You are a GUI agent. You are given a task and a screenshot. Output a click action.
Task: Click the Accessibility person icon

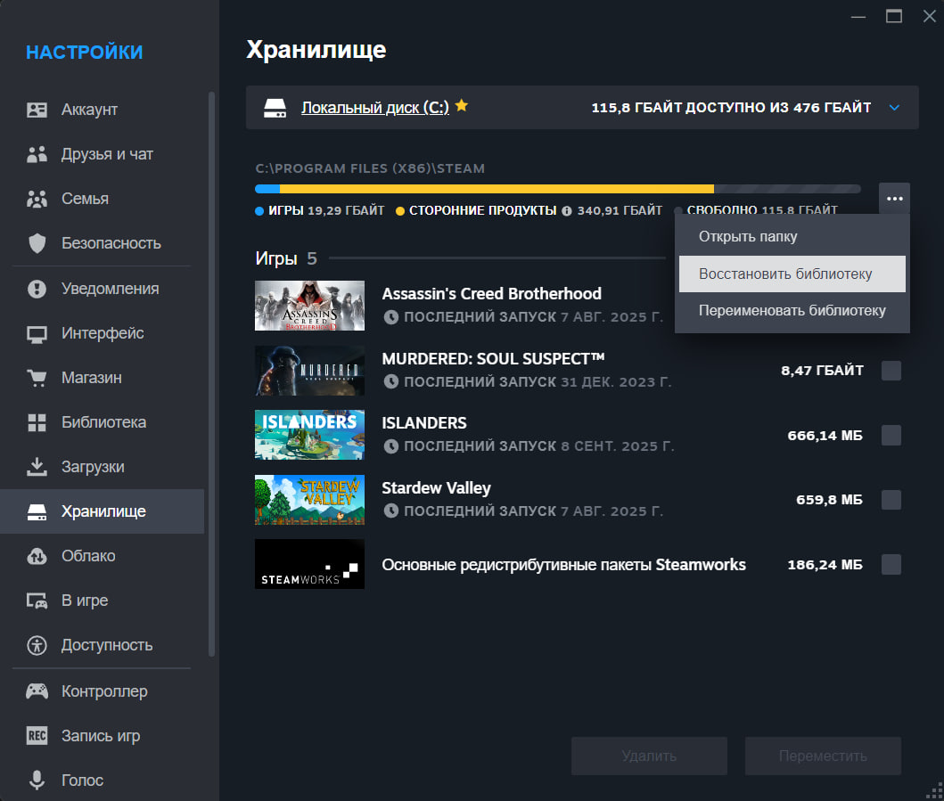pos(37,645)
